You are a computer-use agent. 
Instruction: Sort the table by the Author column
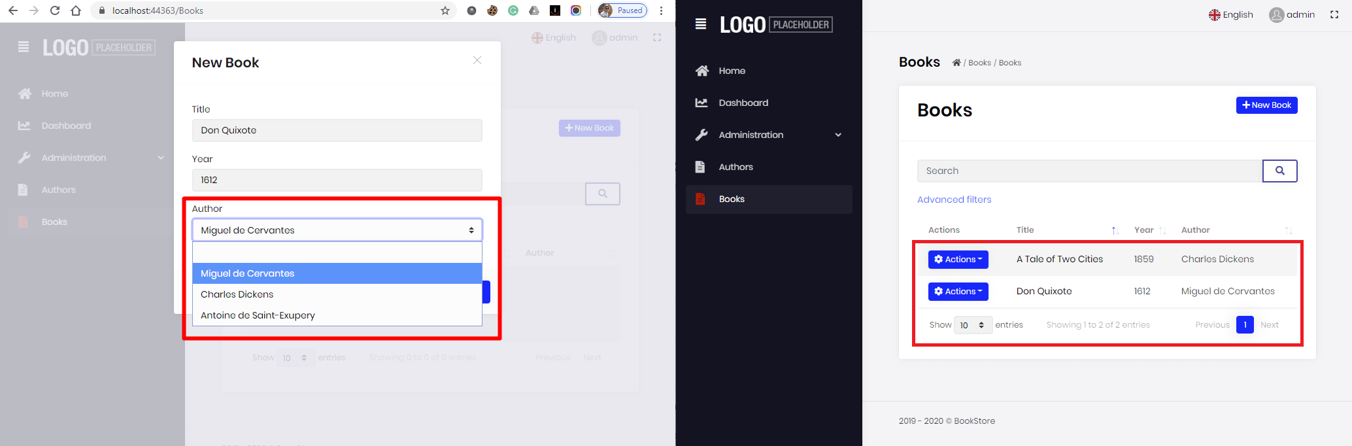pos(1236,230)
